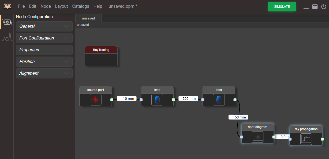The height and width of the screenshot is (159, 329).
Task: Select the source port node title
Action: click(96, 90)
